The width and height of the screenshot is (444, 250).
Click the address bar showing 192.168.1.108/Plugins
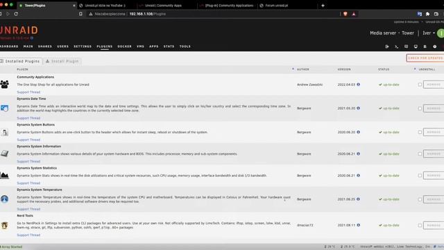tap(212, 14)
